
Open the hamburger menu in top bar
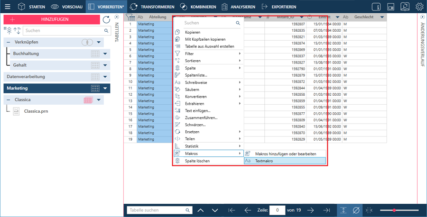[7, 7]
